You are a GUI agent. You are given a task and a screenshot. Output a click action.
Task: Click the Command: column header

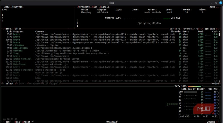[x=40, y=31]
